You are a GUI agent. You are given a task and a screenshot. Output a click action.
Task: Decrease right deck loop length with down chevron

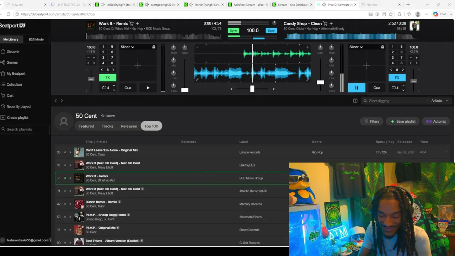coord(403,90)
